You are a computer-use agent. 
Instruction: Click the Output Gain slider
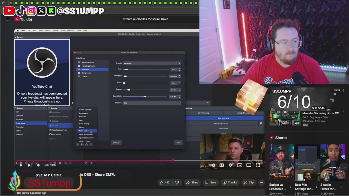pyautogui.click(x=145, y=96)
